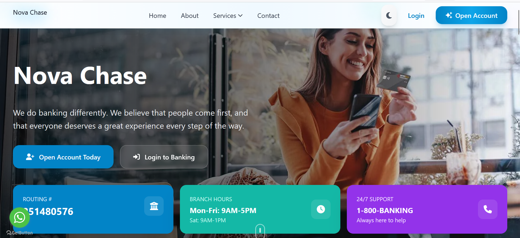
Task: Click the sign-in arrow icon on Login to Banking
Action: [136, 157]
